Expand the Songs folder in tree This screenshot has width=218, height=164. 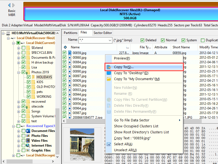click(19, 111)
